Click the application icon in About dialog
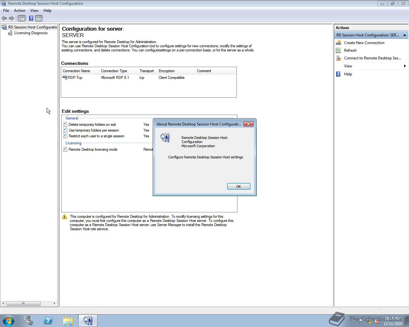 (x=165, y=138)
